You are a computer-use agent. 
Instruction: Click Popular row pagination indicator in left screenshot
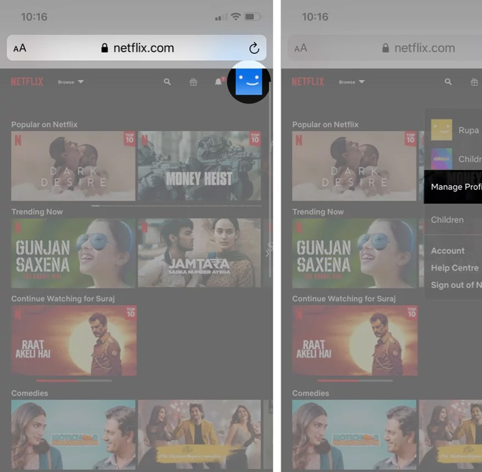pyautogui.click(x=177, y=206)
